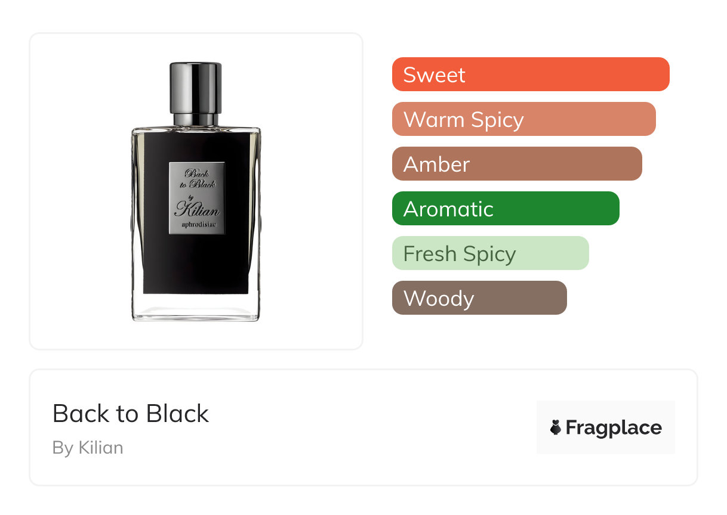This screenshot has height=515, width=727.
Task: Select the Woody accord bar
Action: pos(479,298)
